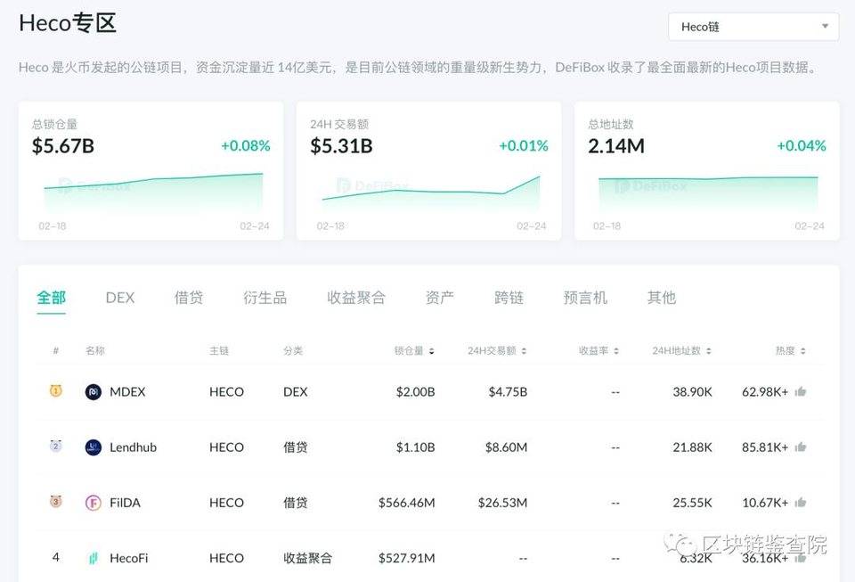The image size is (855, 582).
Task: Click Lendhub locked value $1.10B
Action: 416,447
